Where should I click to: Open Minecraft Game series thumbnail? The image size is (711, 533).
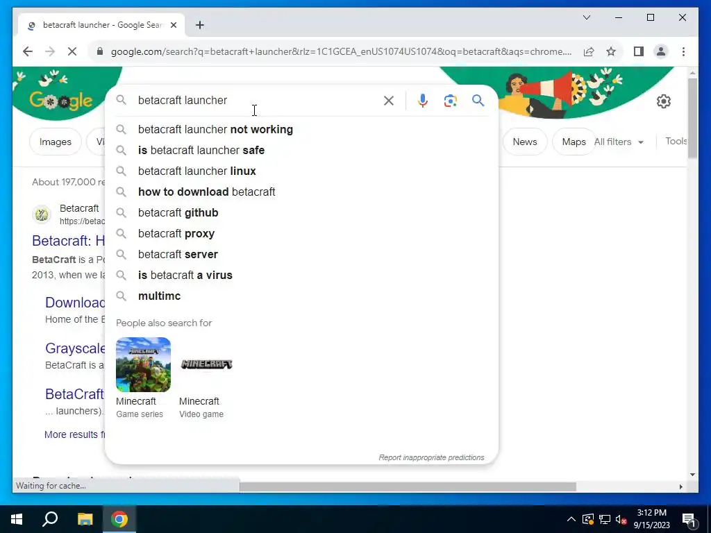(143, 364)
